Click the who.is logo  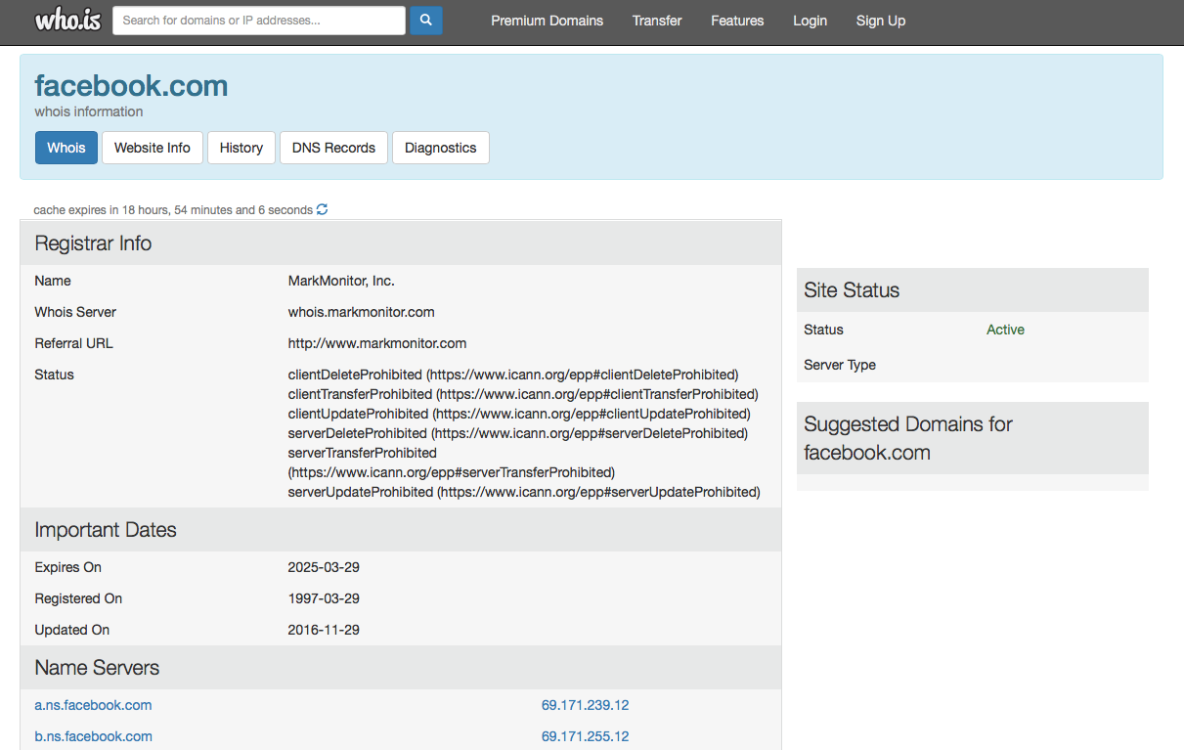(67, 21)
